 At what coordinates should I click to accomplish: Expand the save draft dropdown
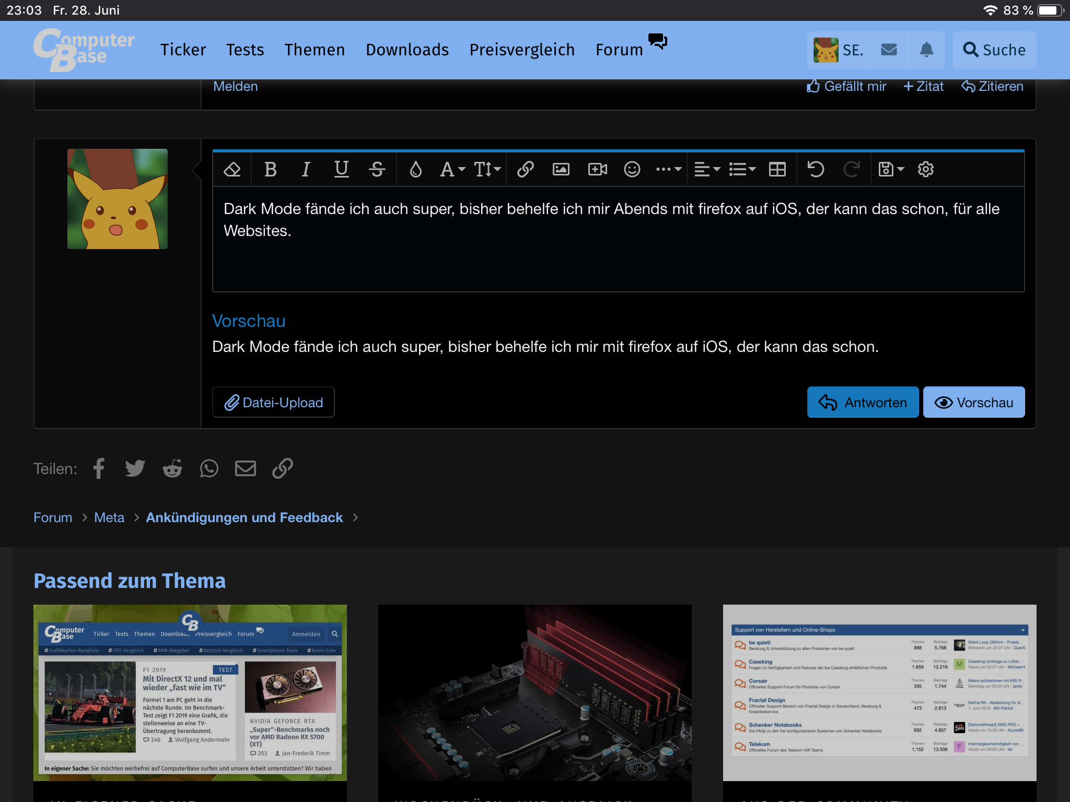[x=891, y=169]
